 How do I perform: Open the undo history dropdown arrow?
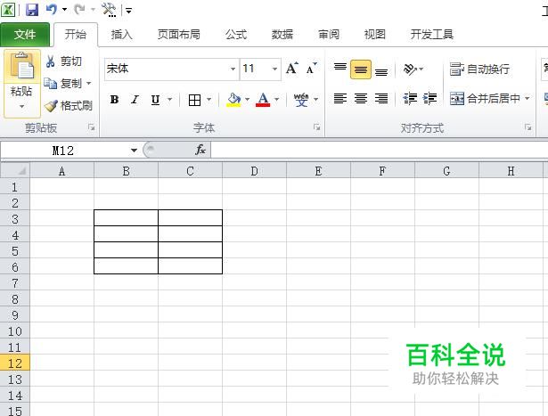(65, 10)
